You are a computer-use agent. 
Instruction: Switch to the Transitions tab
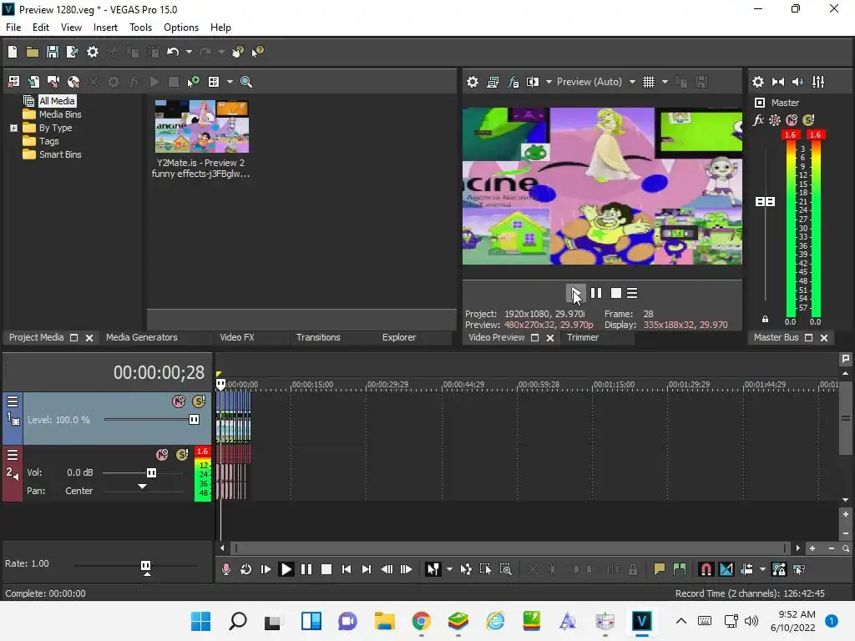[318, 337]
